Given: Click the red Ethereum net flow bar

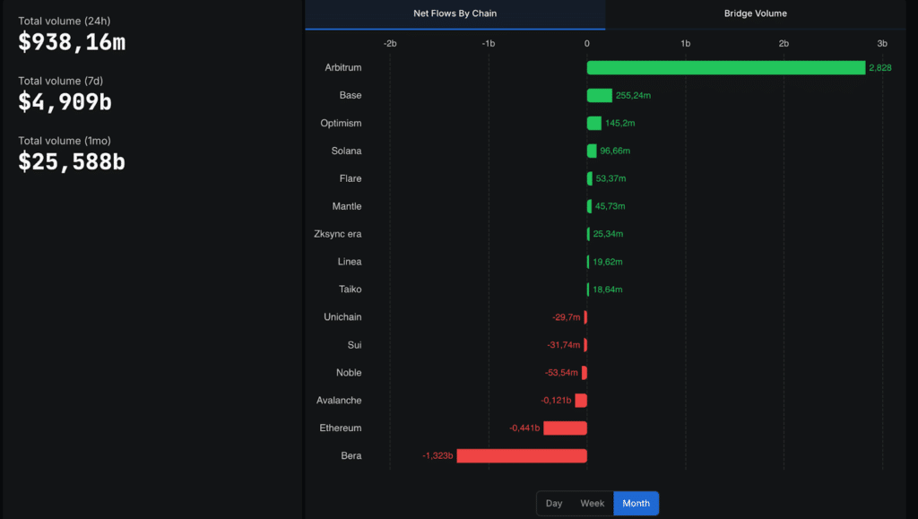Looking at the screenshot, I should (565, 428).
